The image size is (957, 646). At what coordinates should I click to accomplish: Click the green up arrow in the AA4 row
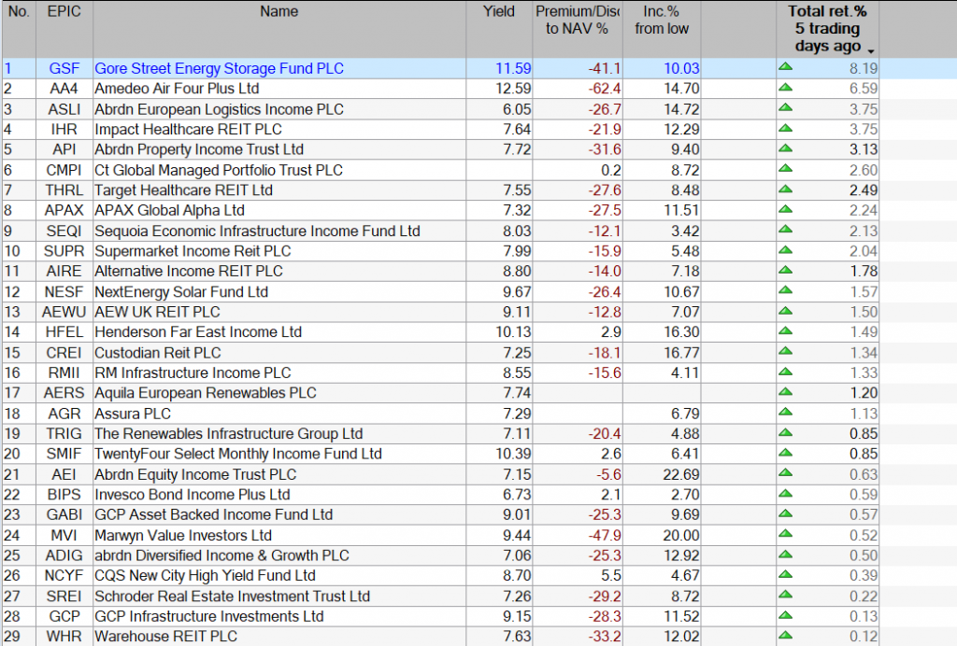point(785,87)
